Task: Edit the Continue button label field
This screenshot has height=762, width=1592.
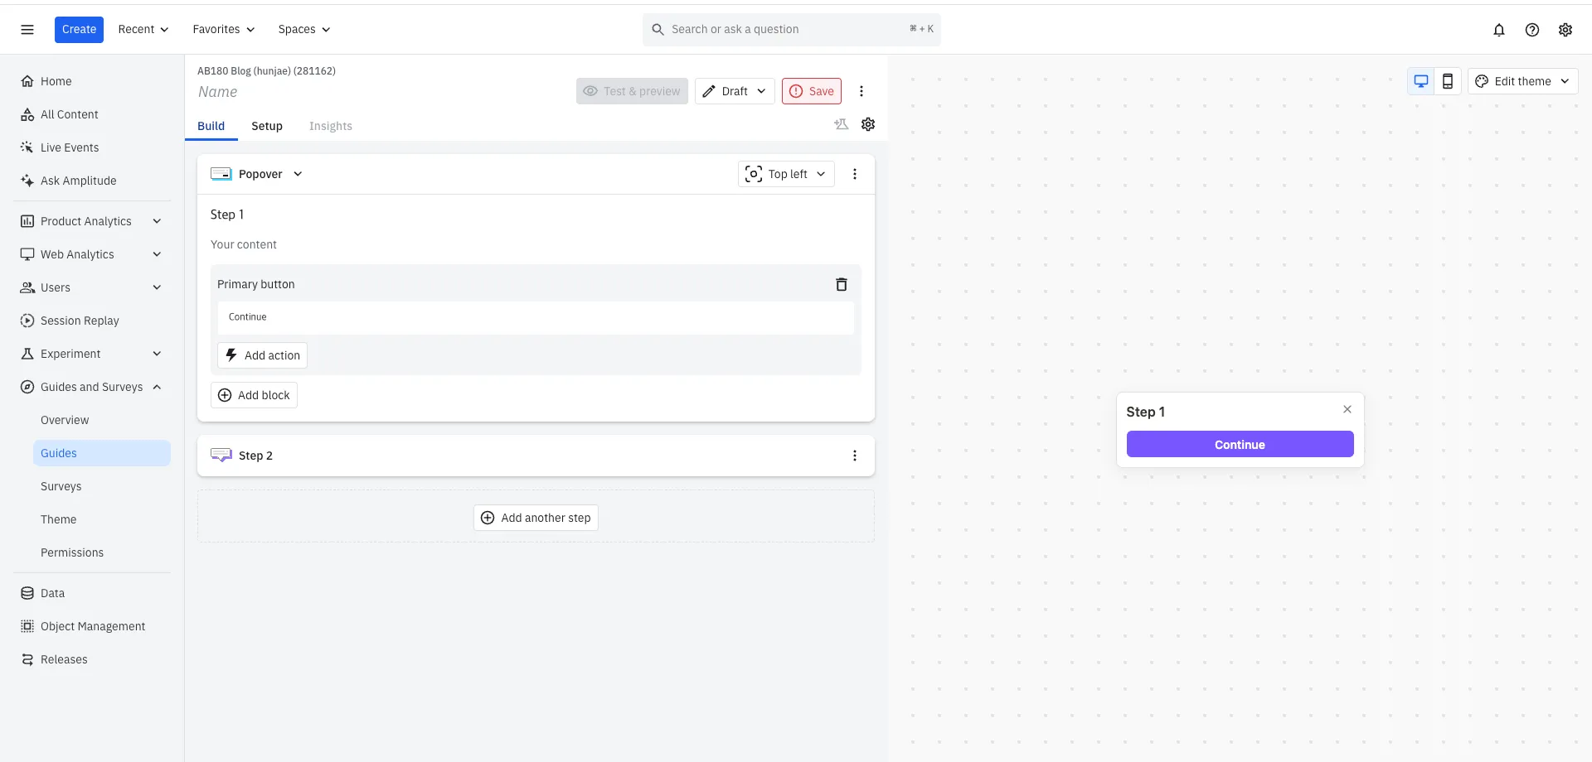Action: [536, 318]
